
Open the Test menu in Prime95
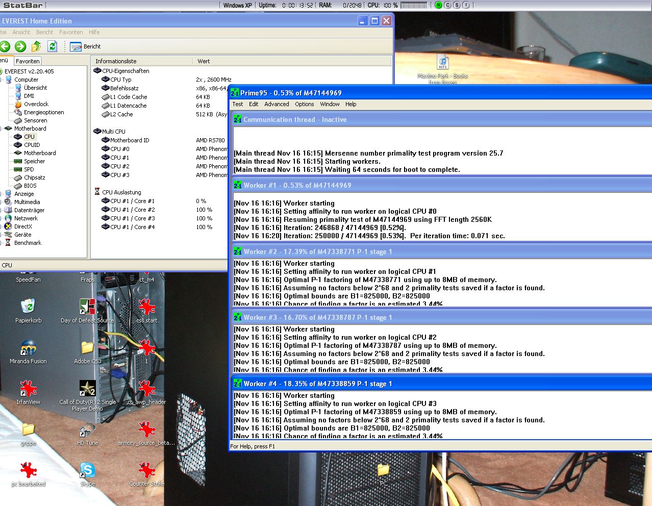[x=238, y=104]
